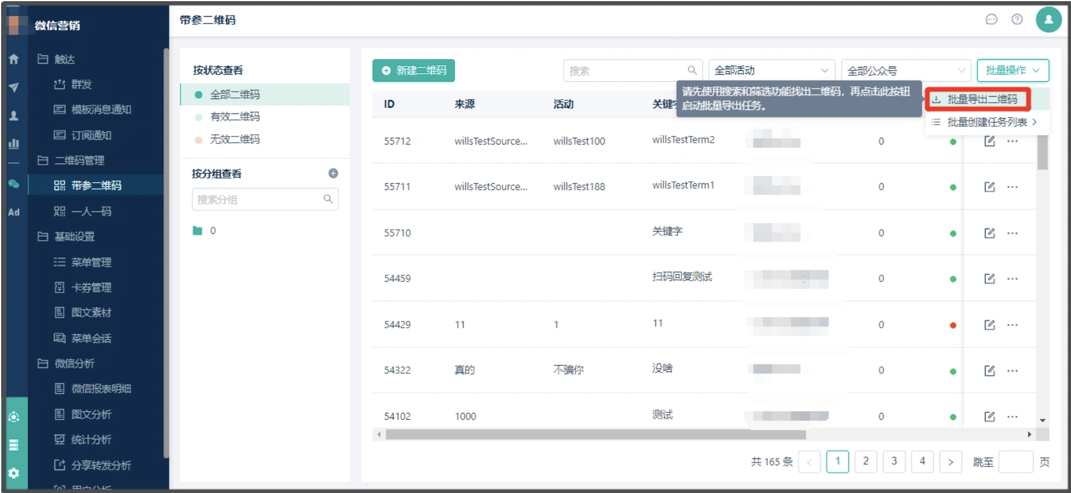Open the 全部公众号 dropdown
The width and height of the screenshot is (1071, 493).
906,70
